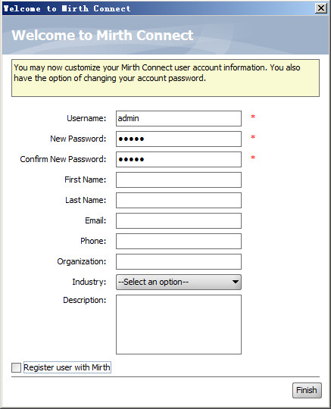Image resolution: width=331 pixels, height=409 pixels.
Task: Click into the New Password field
Action: pos(179,139)
